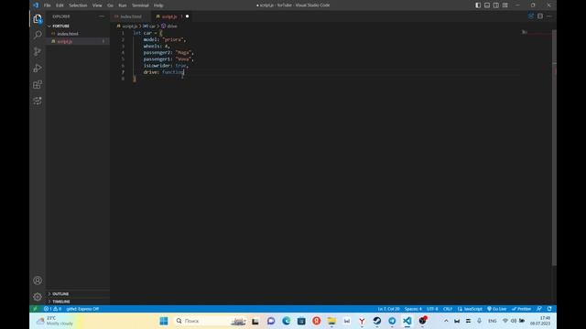The height and width of the screenshot is (329, 586).
Task: Open the clock and date in the taskbar
Action: (540, 321)
